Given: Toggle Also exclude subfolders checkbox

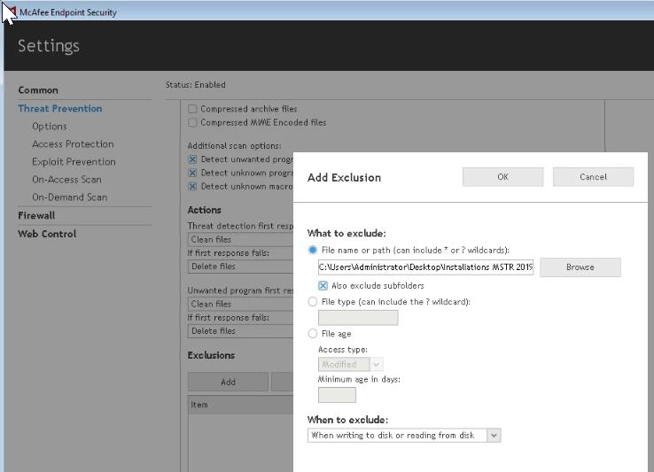Looking at the screenshot, I should (x=323, y=286).
